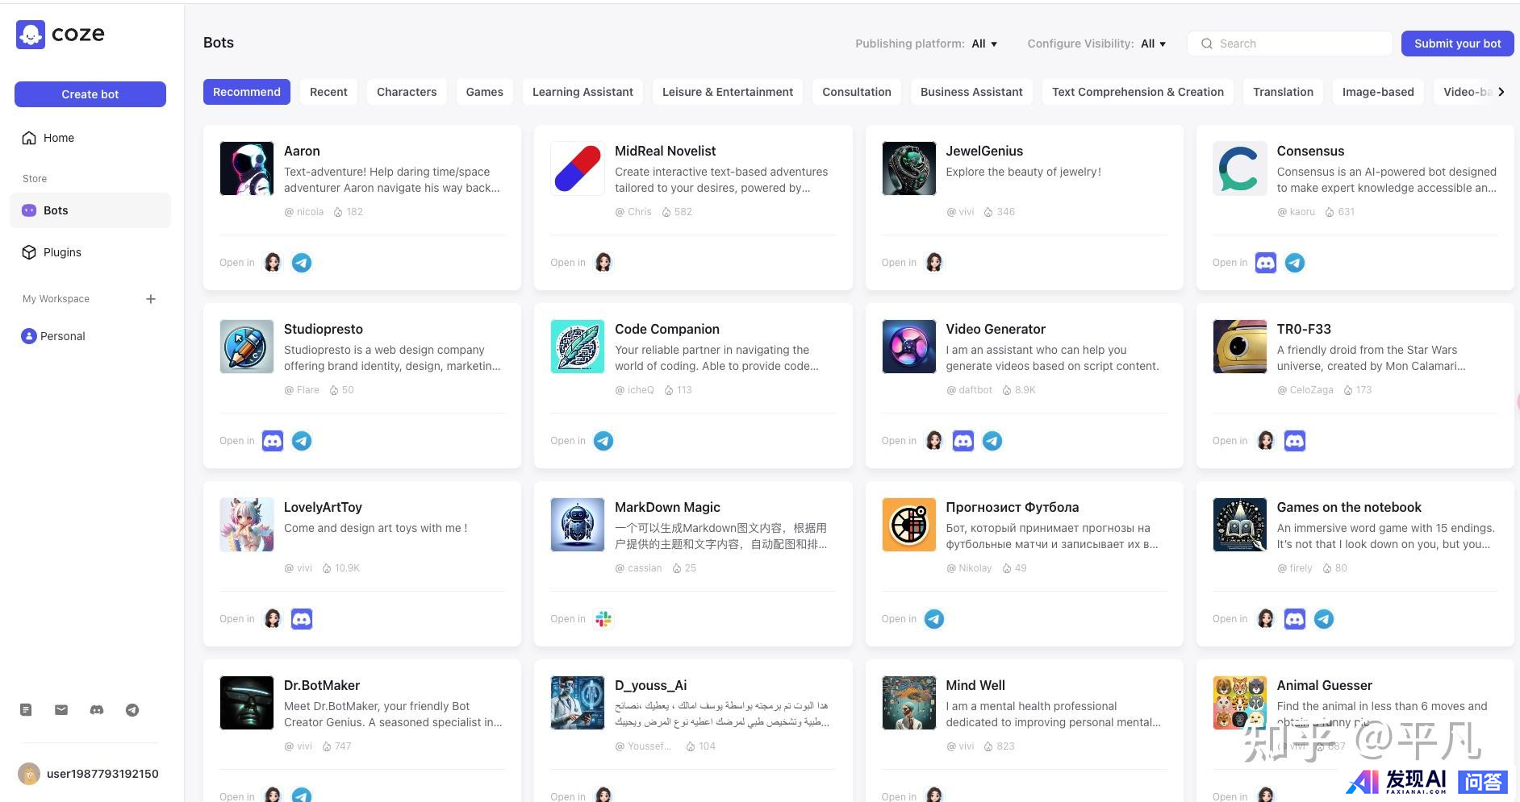Switch to the Learning Assistant tab
The height and width of the screenshot is (802, 1520).
[x=583, y=92]
